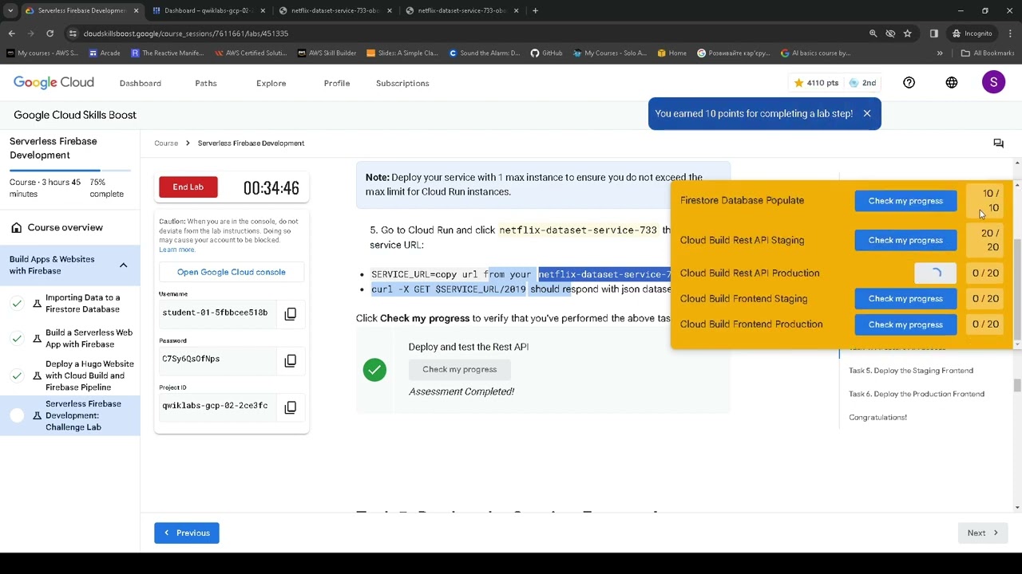Open a new browser tab
The image size is (1022, 574).
535,10
